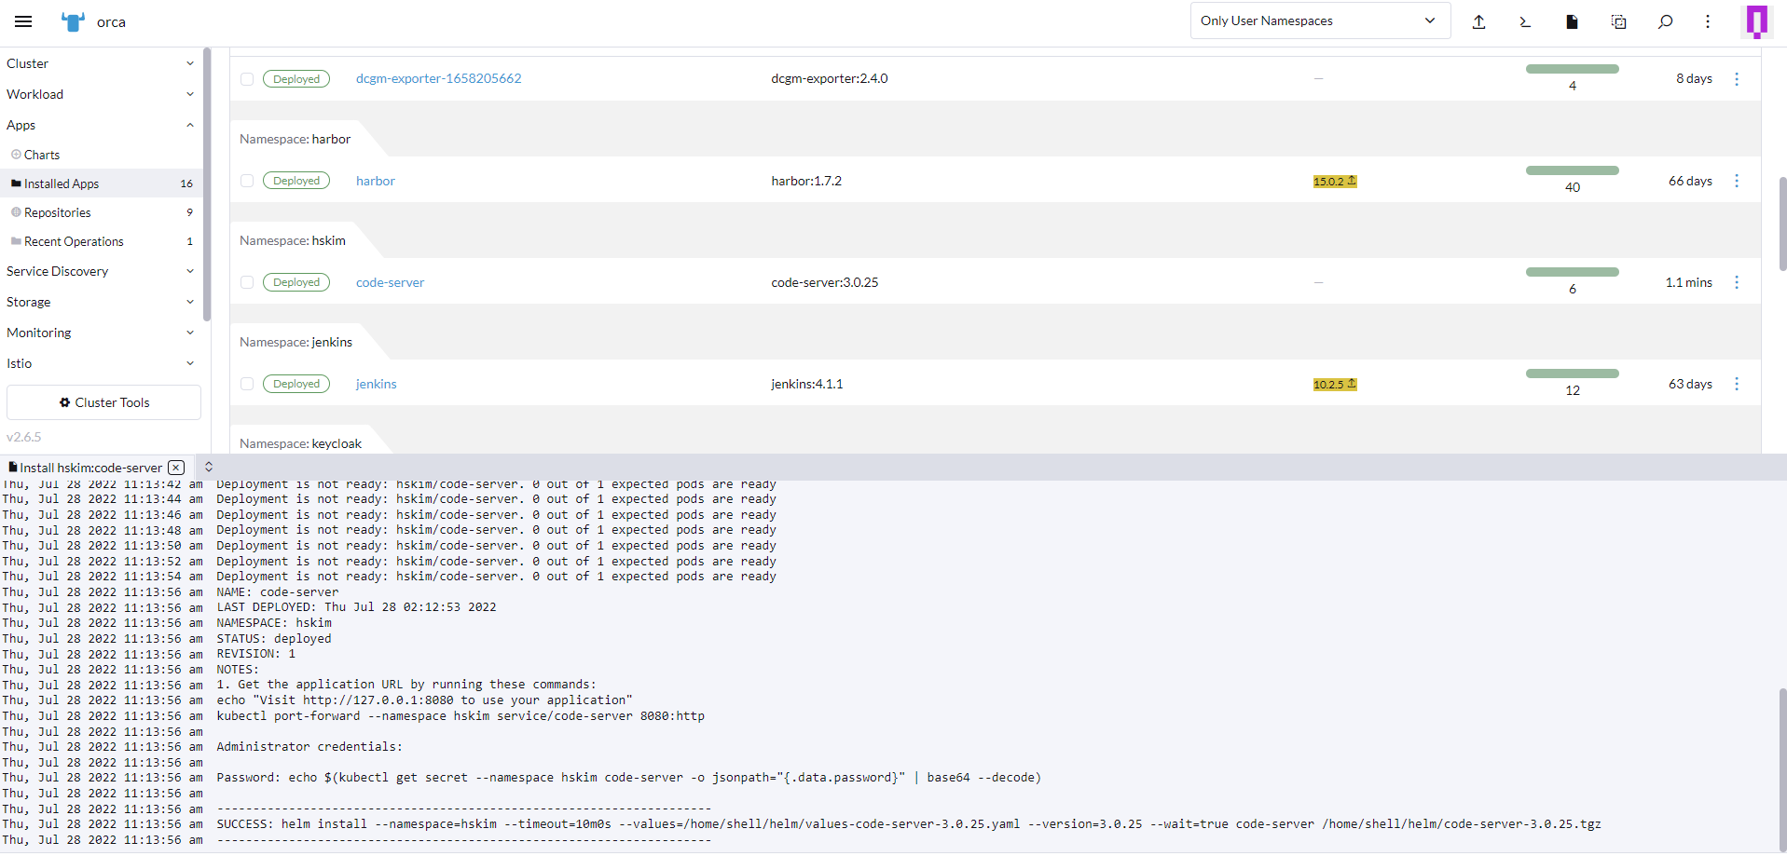Open the kubectl shell icon

click(1525, 21)
